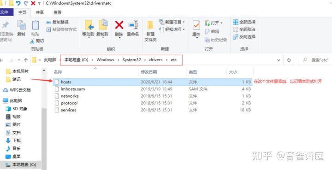Select 视频 in the navigation pane
Image resolution: width=332 pixels, height=170 pixels.
[13, 117]
